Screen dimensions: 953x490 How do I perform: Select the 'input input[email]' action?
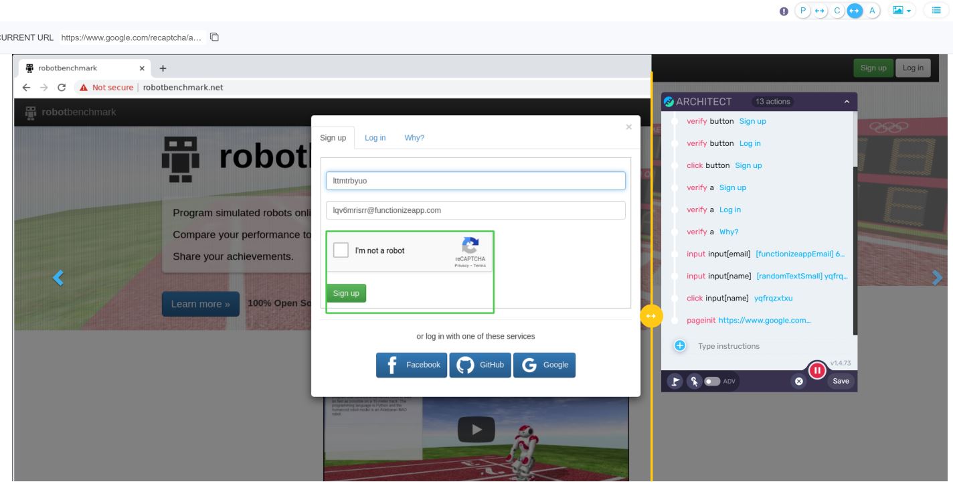click(766, 254)
